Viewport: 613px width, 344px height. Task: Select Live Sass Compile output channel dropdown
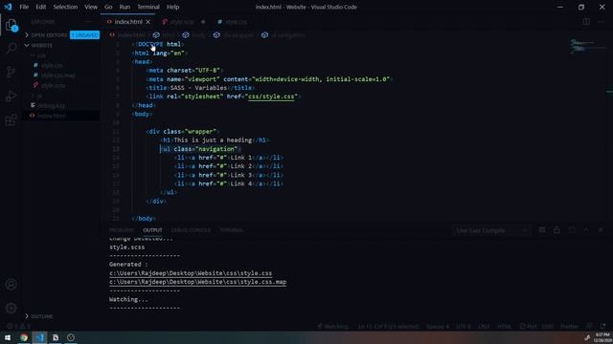pyautogui.click(x=491, y=230)
